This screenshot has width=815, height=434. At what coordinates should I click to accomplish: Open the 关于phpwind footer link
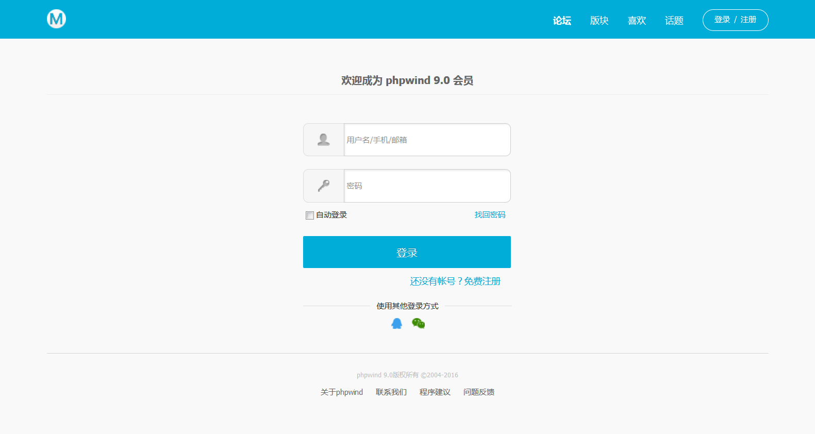pos(342,392)
